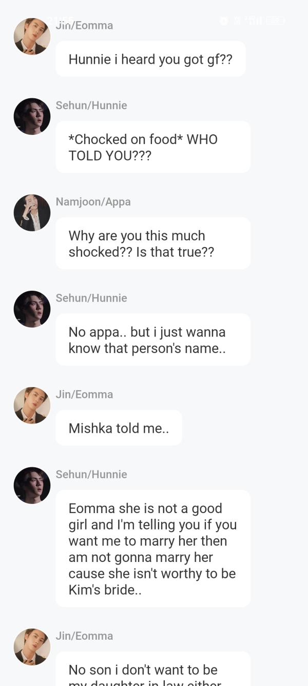This screenshot has width=308, height=686.
Task: Open Namjoon/Appa's profile picture
Action: pos(32,213)
